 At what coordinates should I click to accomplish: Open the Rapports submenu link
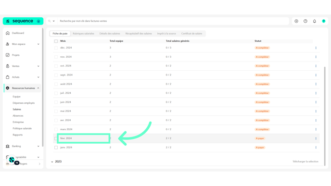(17, 135)
